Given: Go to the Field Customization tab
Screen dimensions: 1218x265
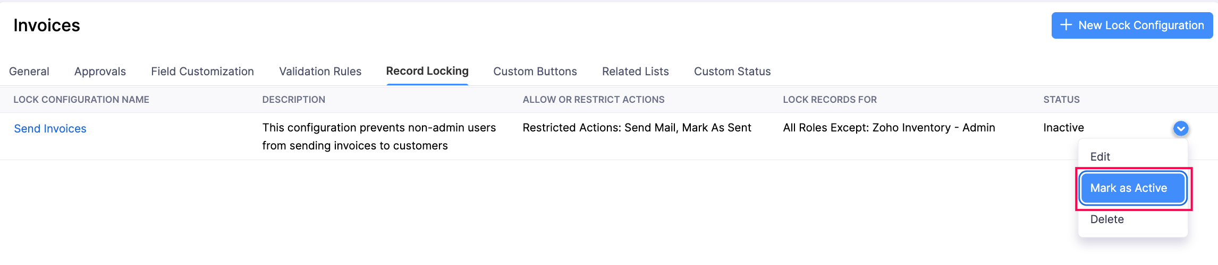Looking at the screenshot, I should (x=202, y=72).
